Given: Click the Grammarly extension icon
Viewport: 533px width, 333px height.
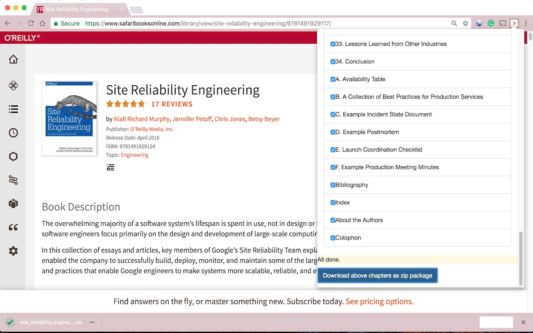Looking at the screenshot, I should coord(491,23).
